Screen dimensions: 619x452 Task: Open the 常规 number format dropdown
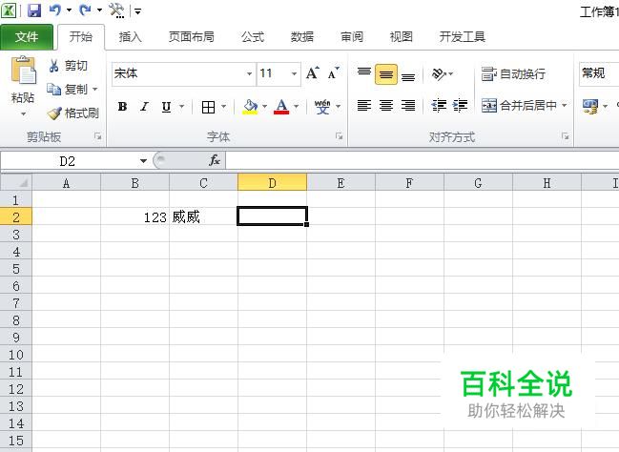[x=599, y=73]
